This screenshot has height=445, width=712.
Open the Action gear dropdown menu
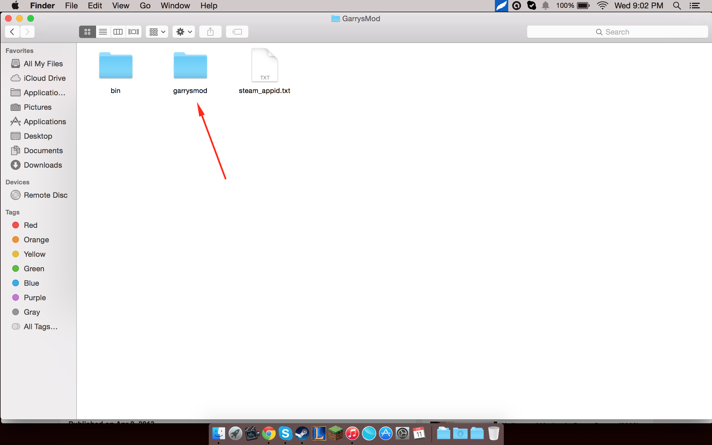click(183, 32)
